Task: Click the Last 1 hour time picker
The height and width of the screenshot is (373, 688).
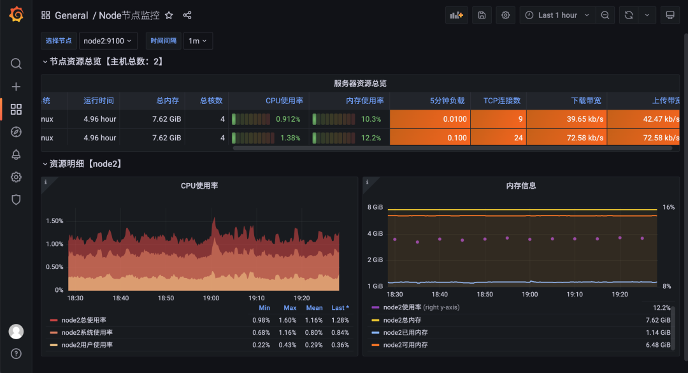Action: click(x=557, y=15)
